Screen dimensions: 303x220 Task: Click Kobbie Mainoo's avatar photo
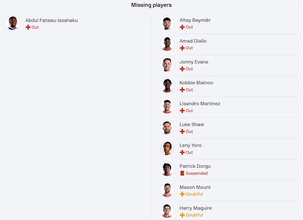(167, 86)
